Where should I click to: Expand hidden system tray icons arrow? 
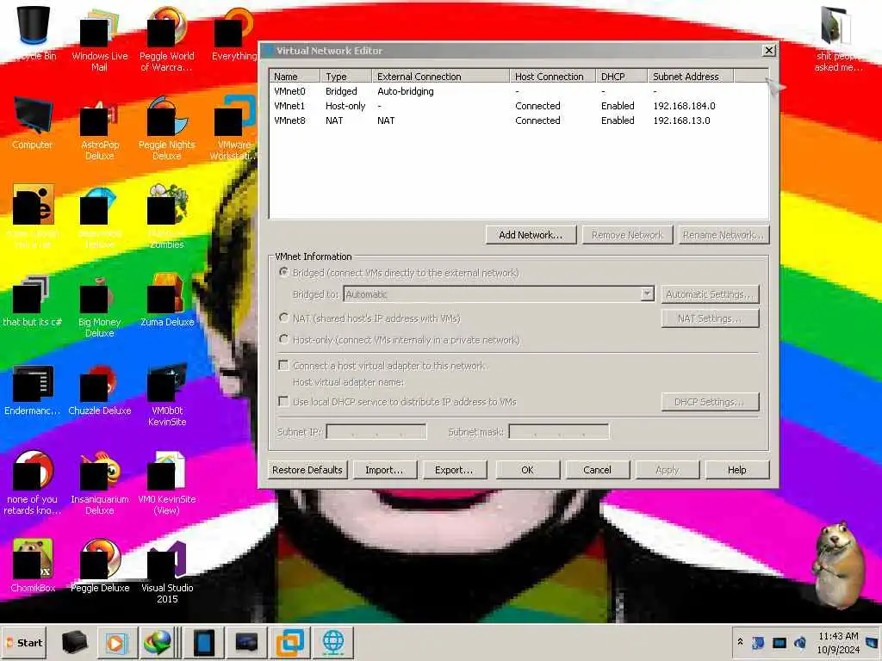(740, 641)
